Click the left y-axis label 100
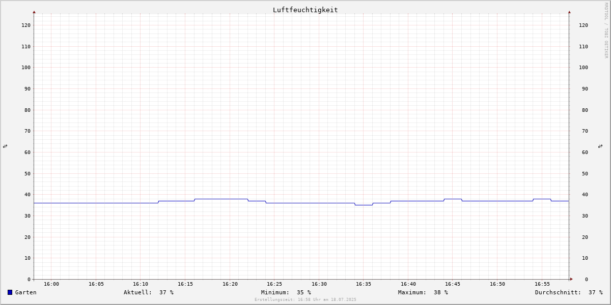This screenshot has height=305, width=611. 26,67
